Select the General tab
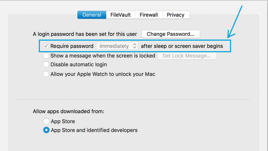Image resolution: width=268 pixels, height=151 pixels. click(92, 15)
